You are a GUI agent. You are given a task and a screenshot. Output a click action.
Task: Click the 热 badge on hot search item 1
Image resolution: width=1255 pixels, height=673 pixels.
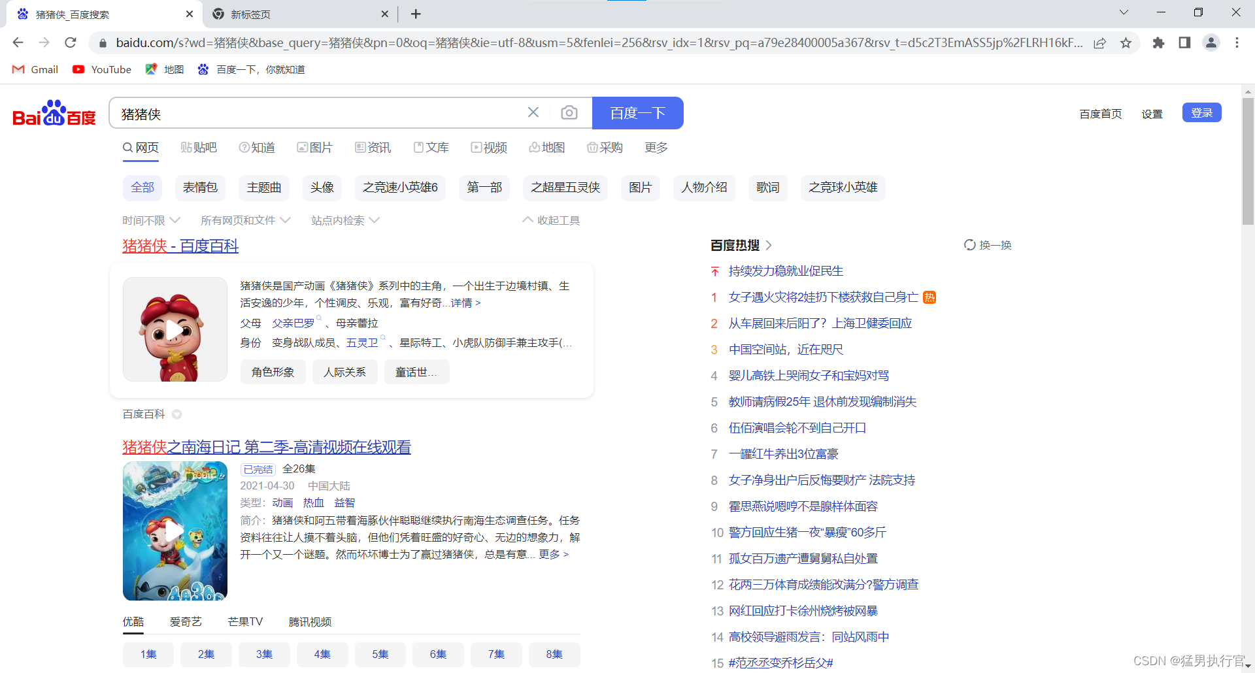(x=929, y=297)
